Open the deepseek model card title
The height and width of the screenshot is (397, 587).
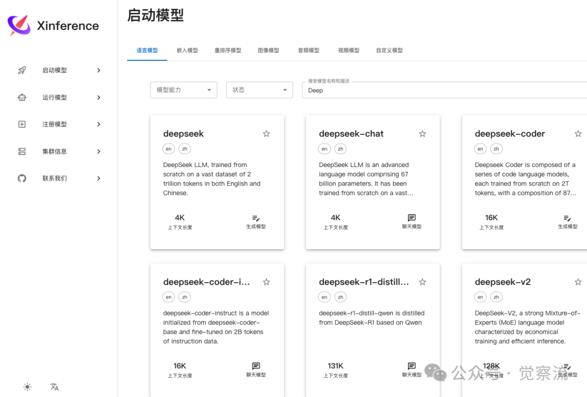tap(184, 134)
